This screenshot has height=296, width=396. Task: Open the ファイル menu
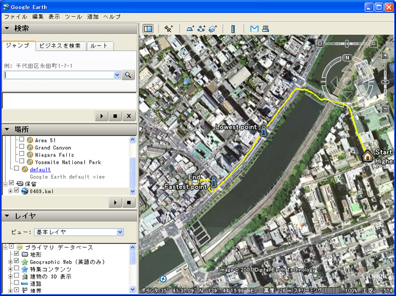[x=16, y=17]
